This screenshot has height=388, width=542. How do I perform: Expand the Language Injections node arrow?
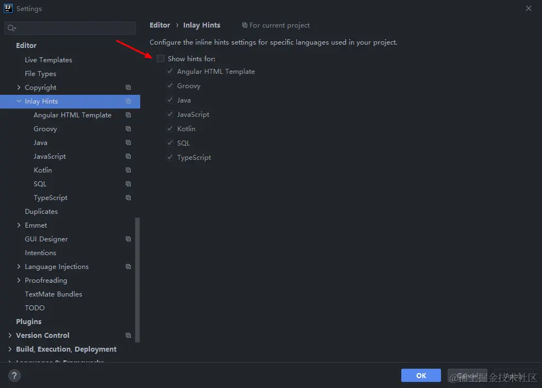click(x=19, y=267)
